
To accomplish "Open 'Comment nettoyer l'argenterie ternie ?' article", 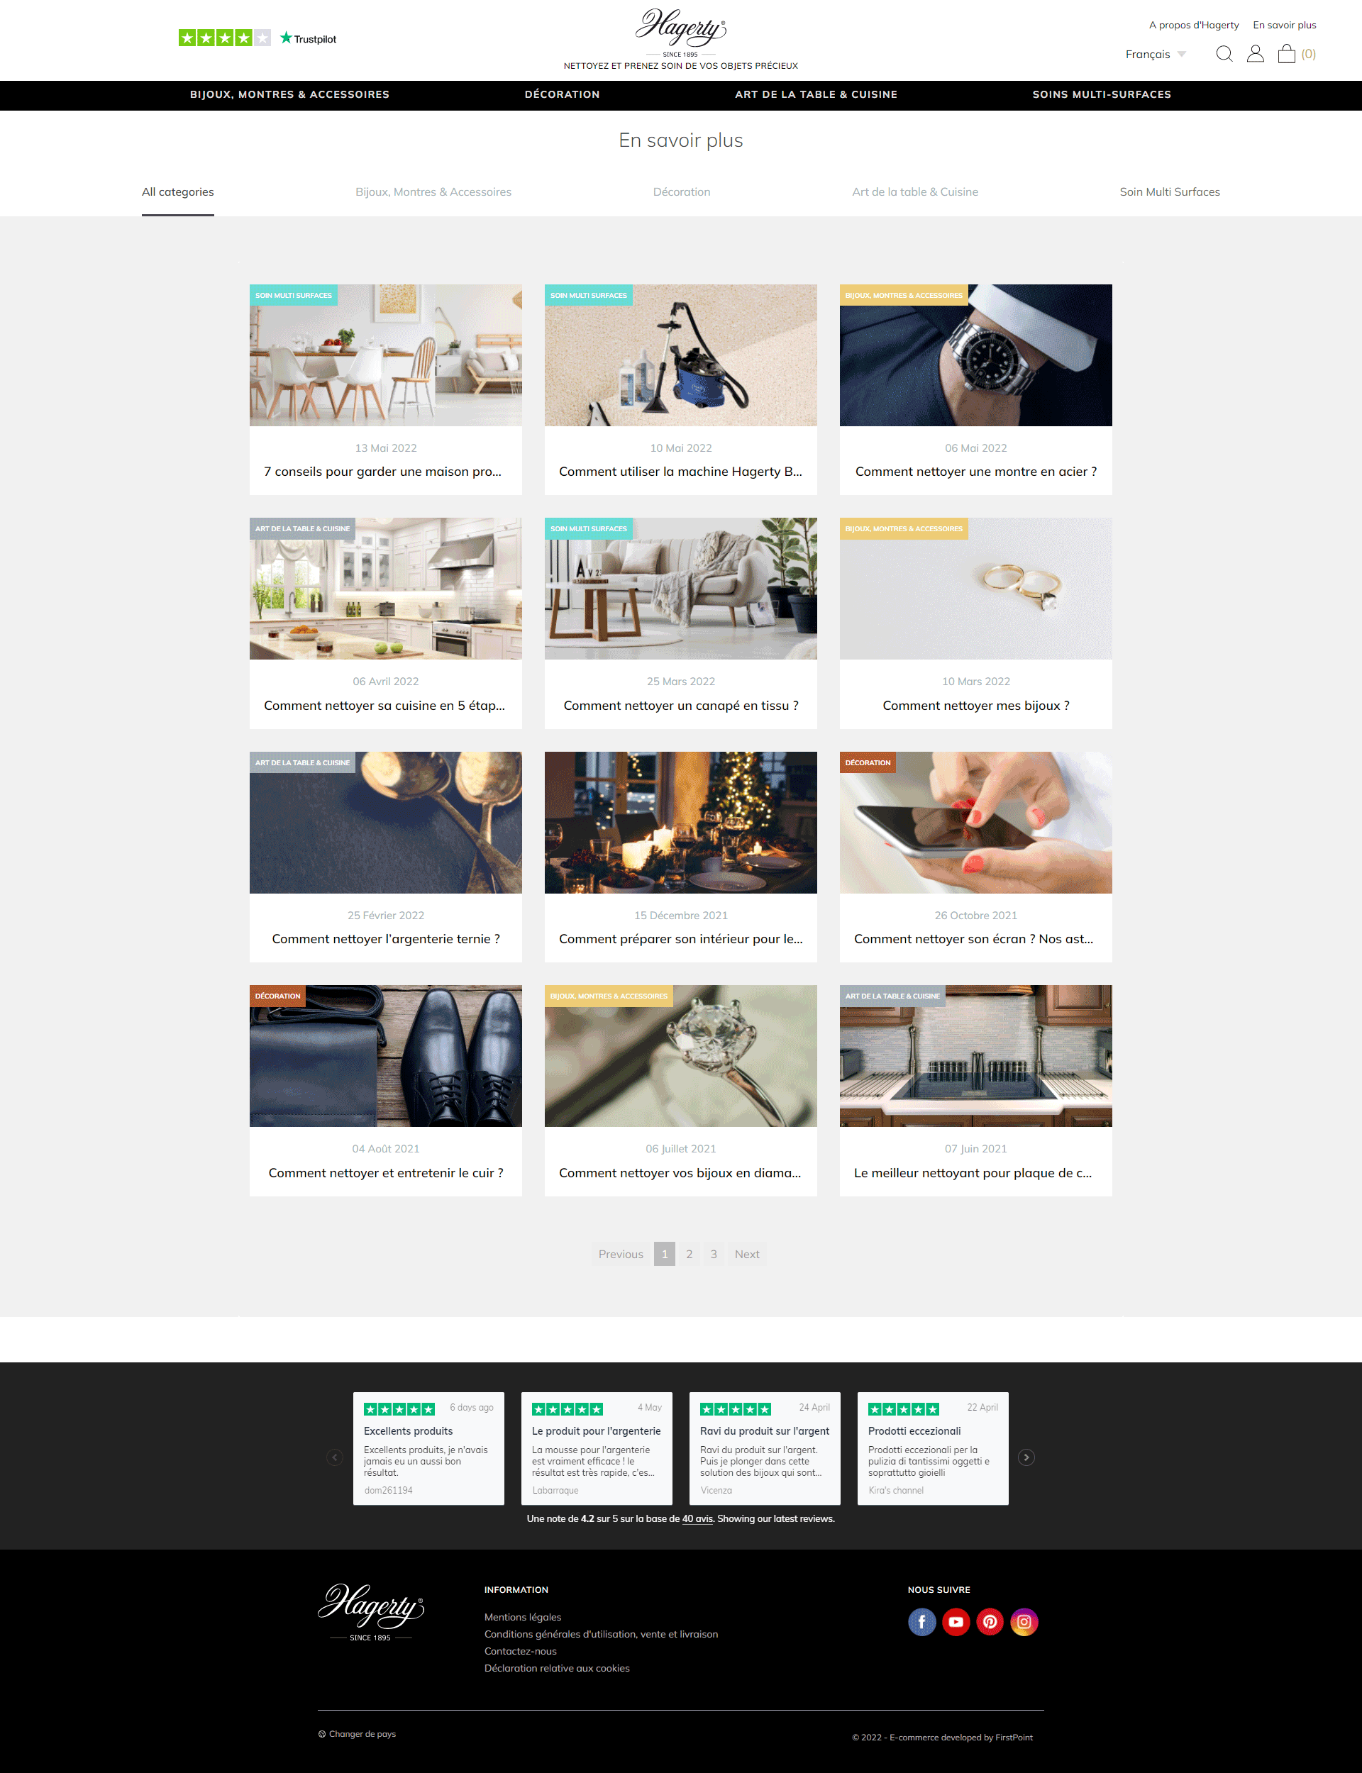I will (x=386, y=939).
